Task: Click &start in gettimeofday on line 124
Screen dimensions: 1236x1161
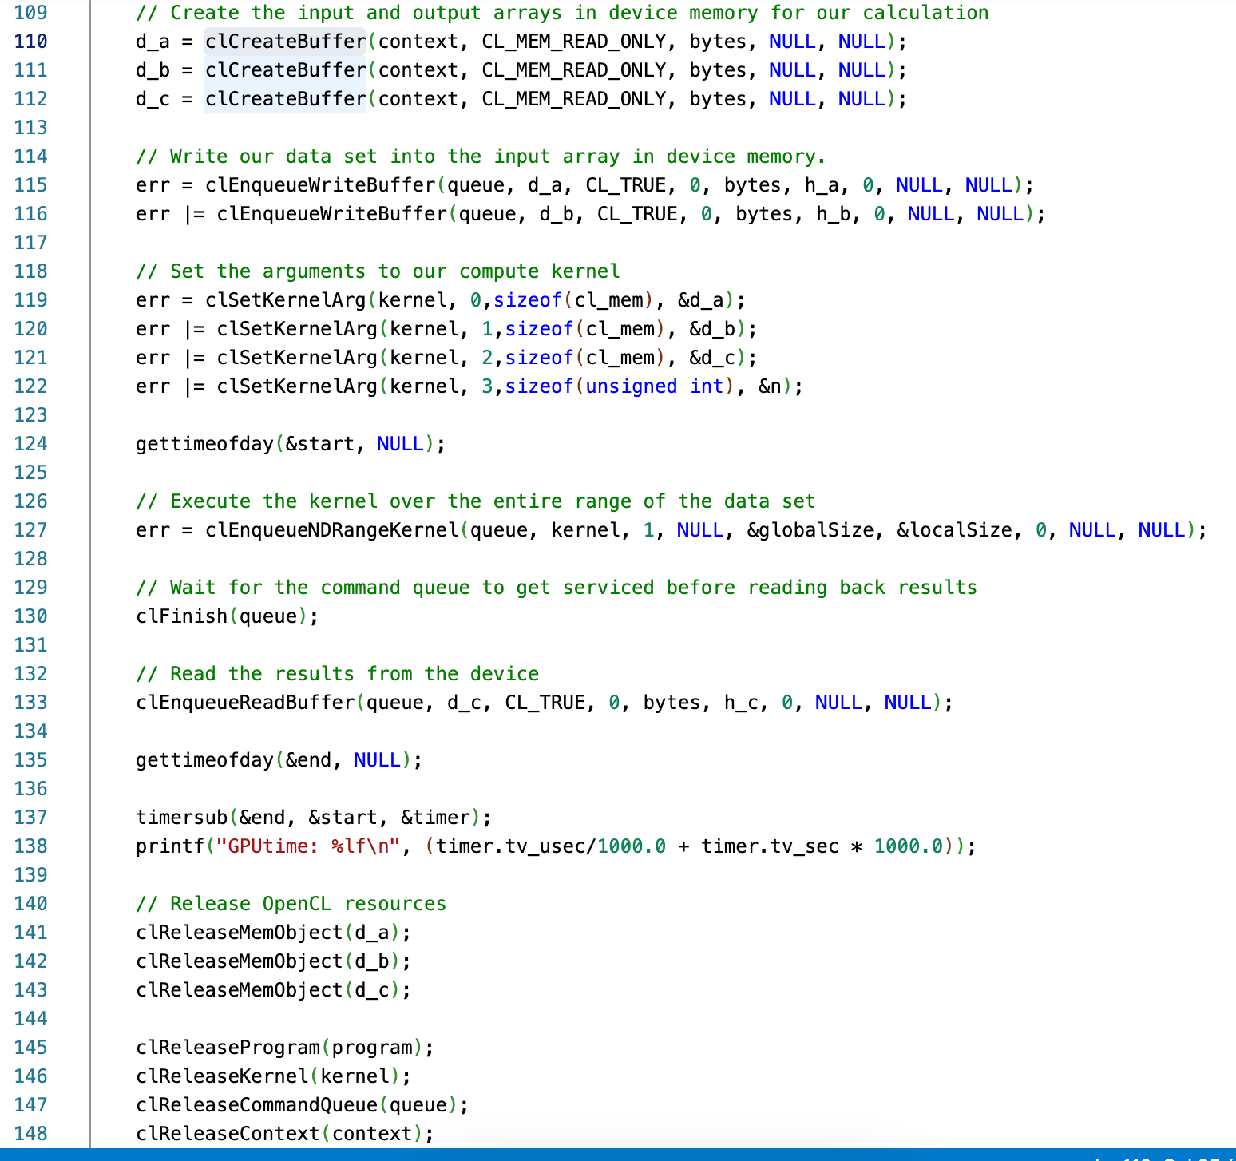Action: click(319, 444)
